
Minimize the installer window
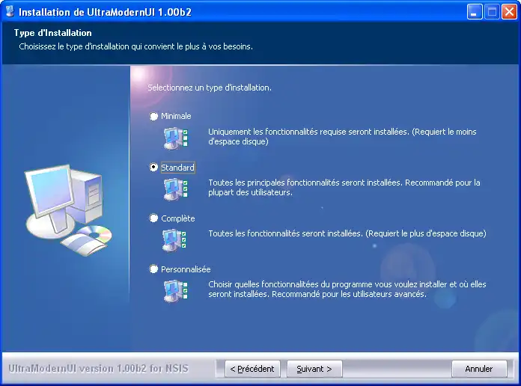point(475,12)
